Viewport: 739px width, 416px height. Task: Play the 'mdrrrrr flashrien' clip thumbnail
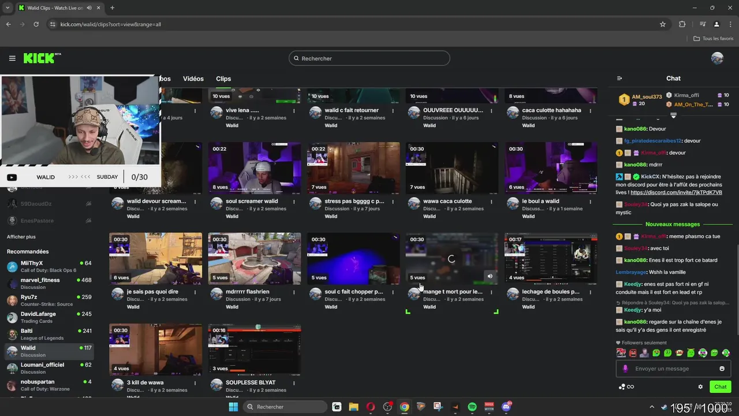(255, 259)
